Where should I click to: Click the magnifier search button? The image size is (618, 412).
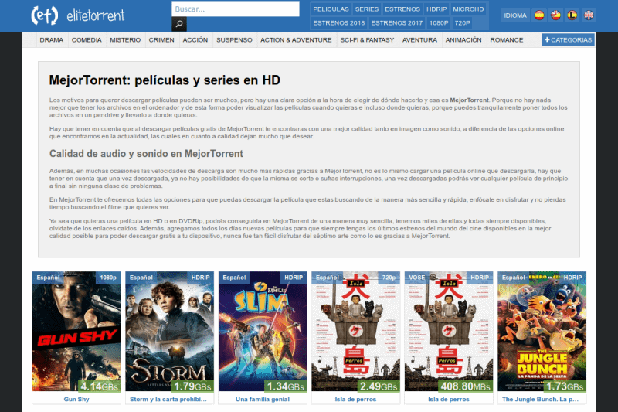coord(179,24)
